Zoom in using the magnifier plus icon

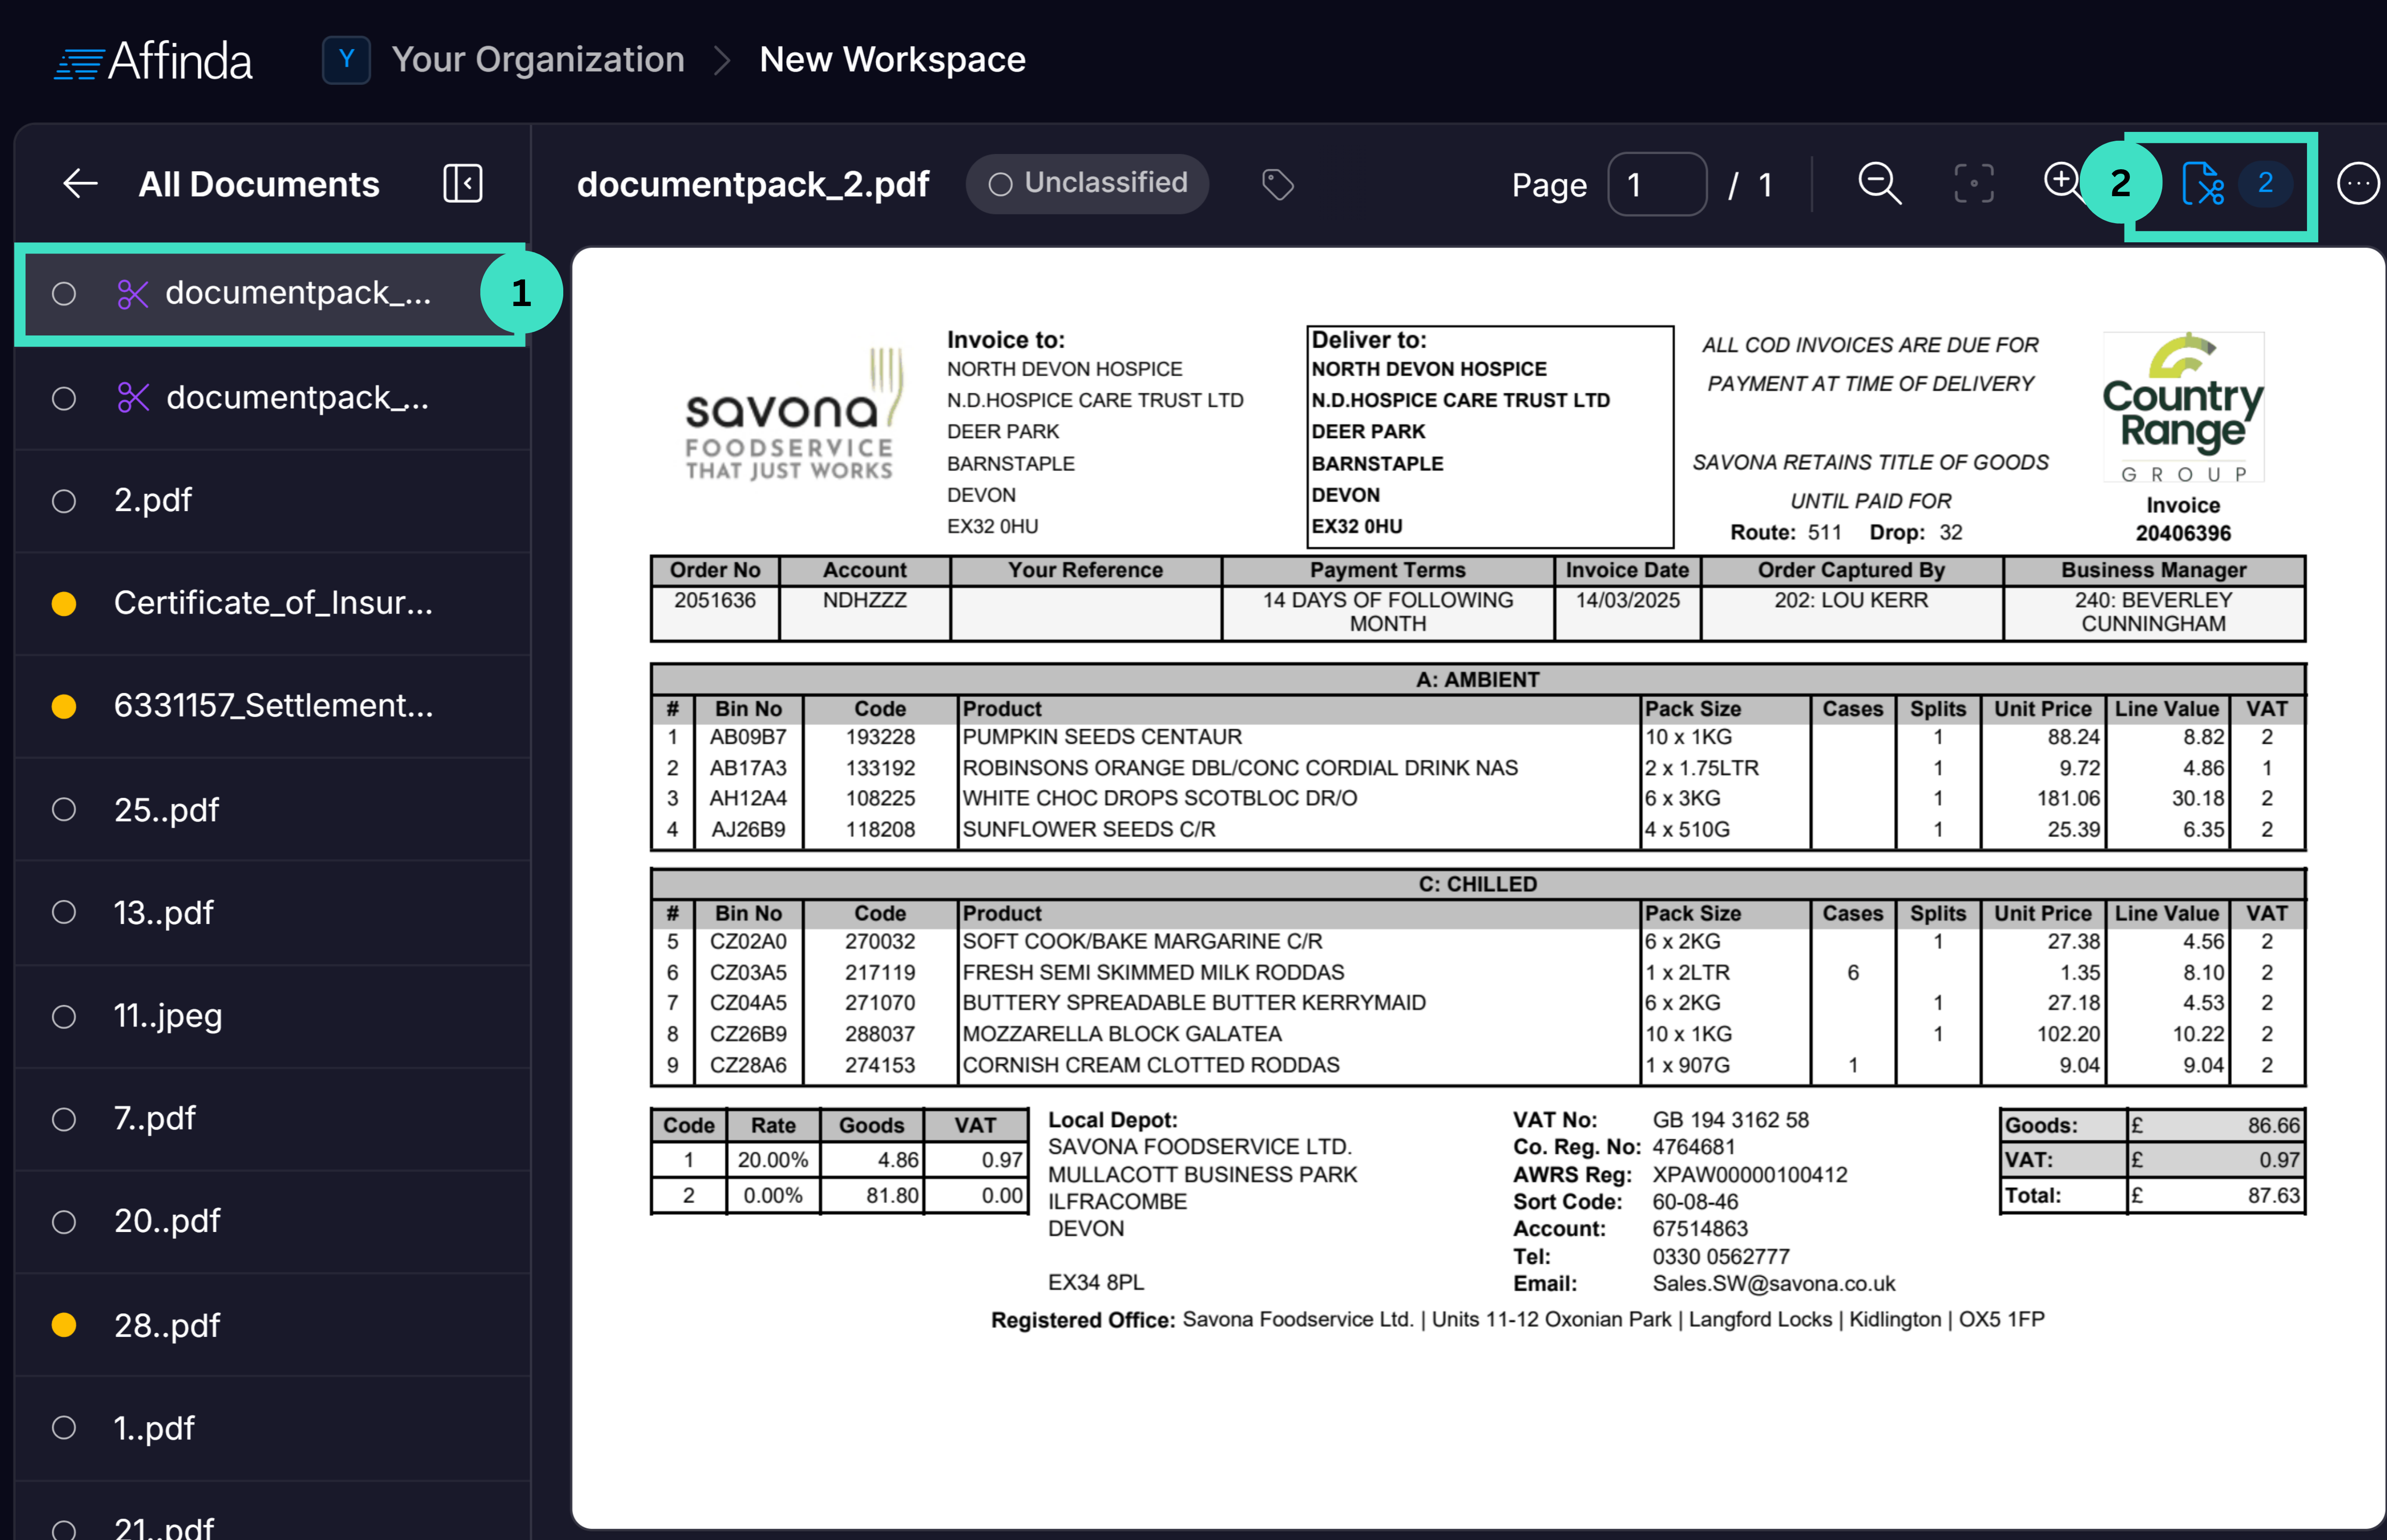point(2063,184)
